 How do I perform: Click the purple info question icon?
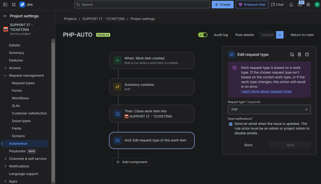(x=235, y=68)
